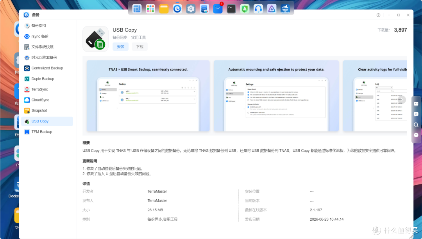Select Snapshot in the sidebar

pos(47,110)
